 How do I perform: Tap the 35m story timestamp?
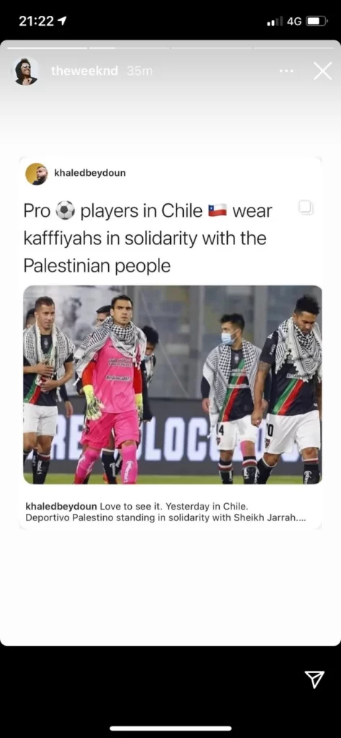[140, 71]
